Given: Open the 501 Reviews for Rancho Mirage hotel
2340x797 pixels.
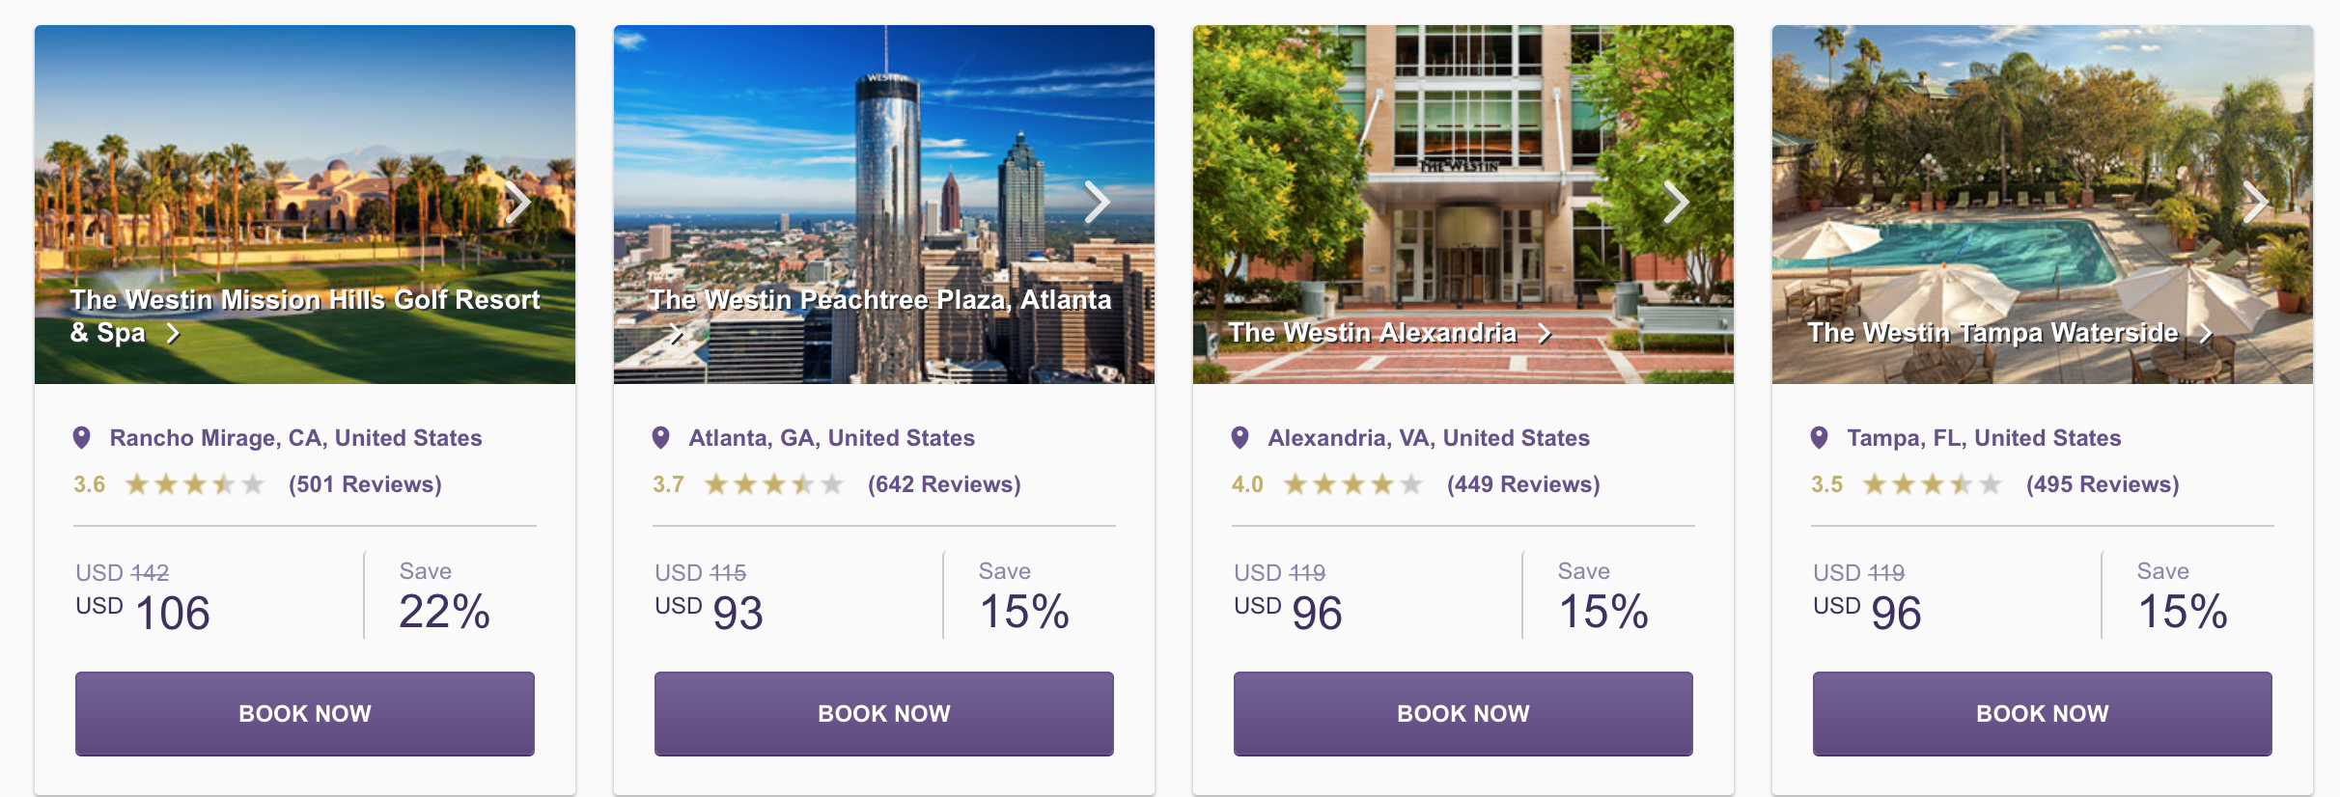Looking at the screenshot, I should point(365,484).
